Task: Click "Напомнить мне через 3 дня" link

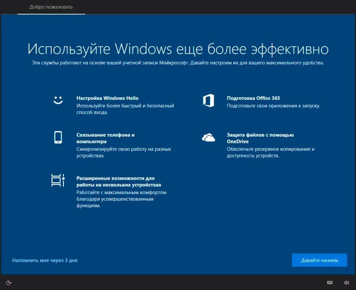Action: coord(45,260)
